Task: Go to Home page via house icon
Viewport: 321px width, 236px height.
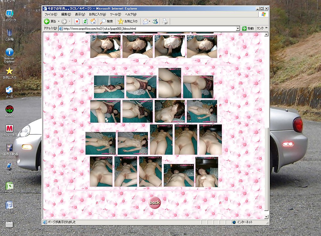Action: click(93, 22)
